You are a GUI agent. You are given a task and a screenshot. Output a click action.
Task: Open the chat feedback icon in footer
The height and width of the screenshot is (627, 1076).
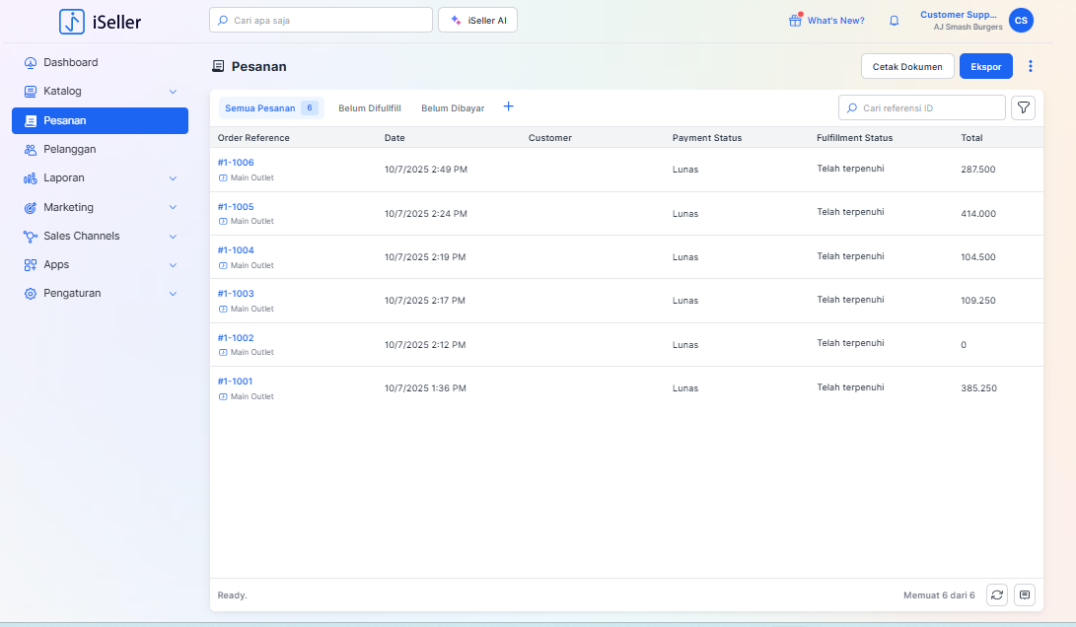(x=1025, y=594)
